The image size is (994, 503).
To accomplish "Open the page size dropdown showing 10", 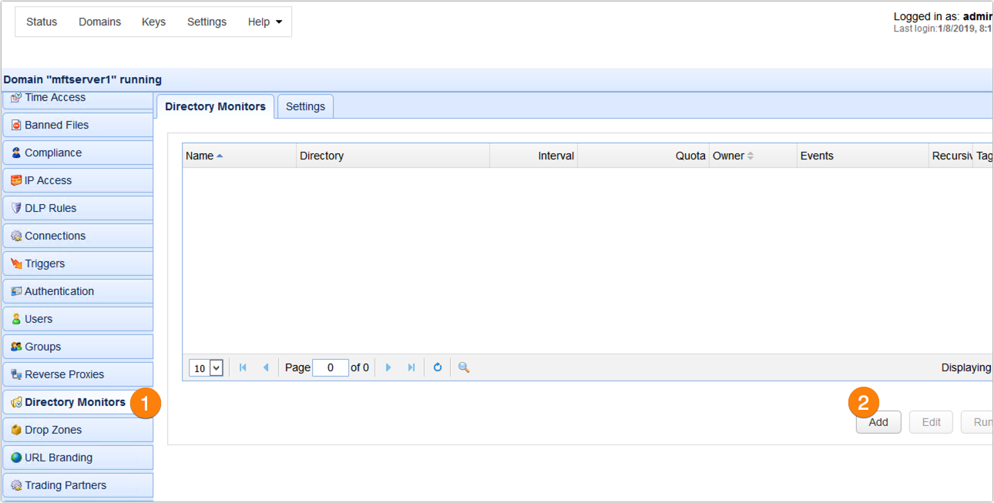I will pyautogui.click(x=205, y=367).
